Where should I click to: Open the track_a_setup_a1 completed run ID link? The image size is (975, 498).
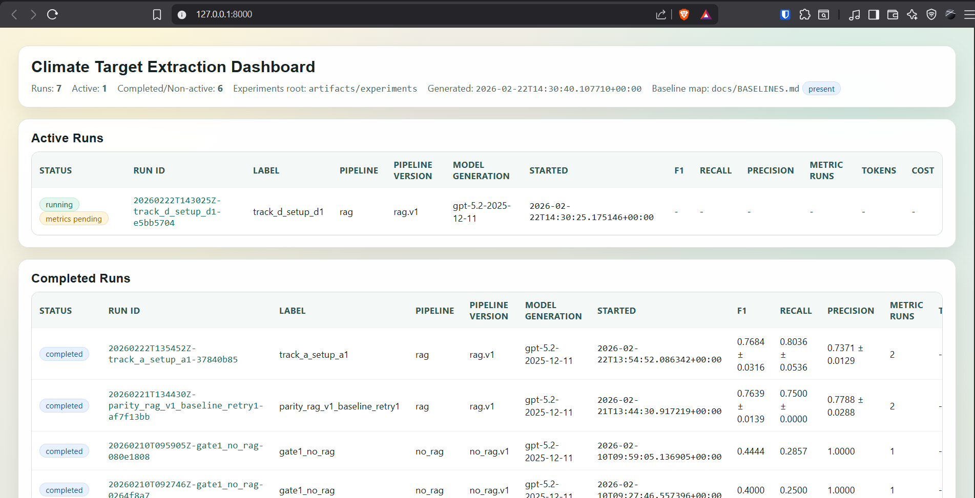tap(173, 354)
